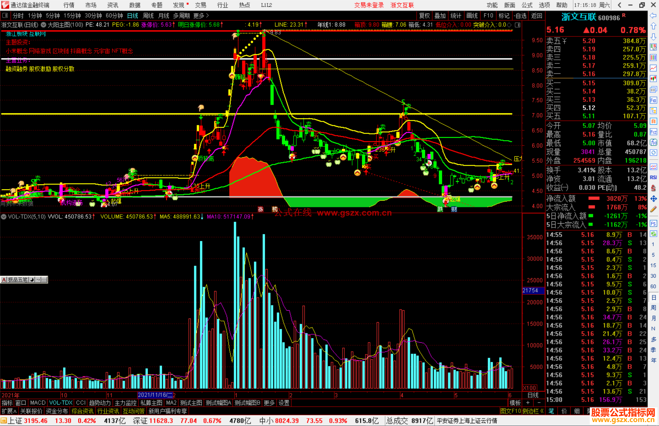Switch to the 60-minute period in the sidebar
Viewport: 659px width, 426px height.
pos(653,286)
